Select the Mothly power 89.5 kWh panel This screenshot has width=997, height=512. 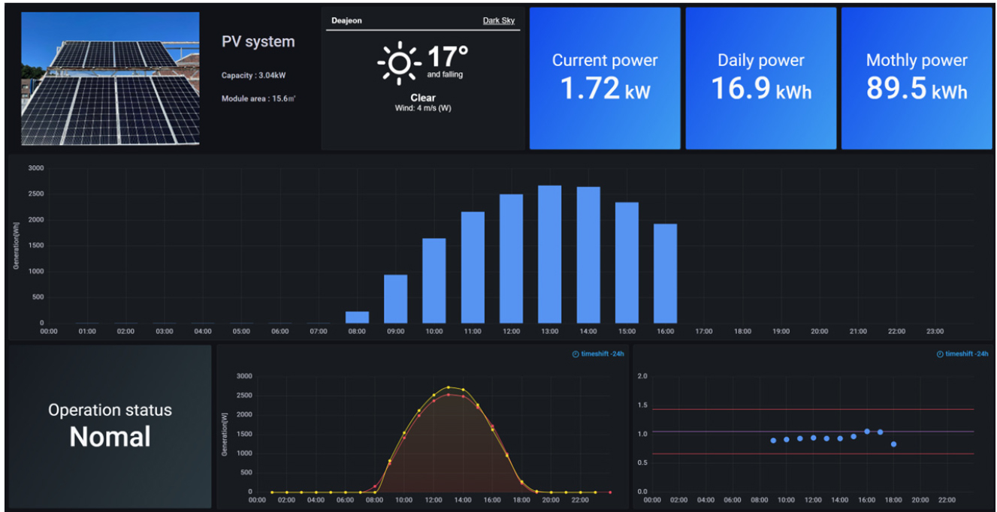pyautogui.click(x=917, y=79)
